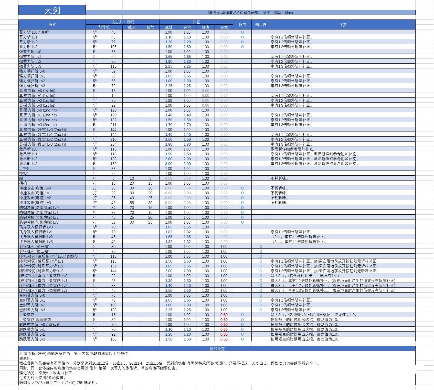434x390 pixels.
Task: Click the 眩晕 sub-header cell
Action: click(x=132, y=27)
